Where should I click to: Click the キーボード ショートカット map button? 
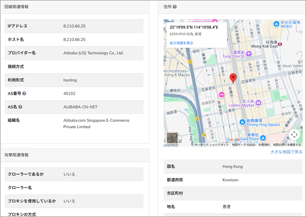point(212,145)
